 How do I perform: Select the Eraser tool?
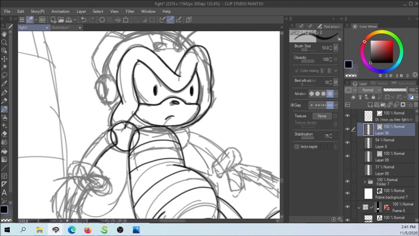coord(4,134)
